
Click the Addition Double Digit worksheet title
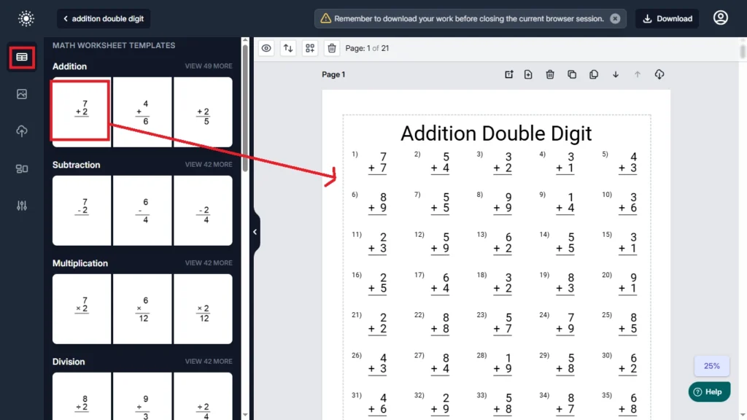click(496, 133)
